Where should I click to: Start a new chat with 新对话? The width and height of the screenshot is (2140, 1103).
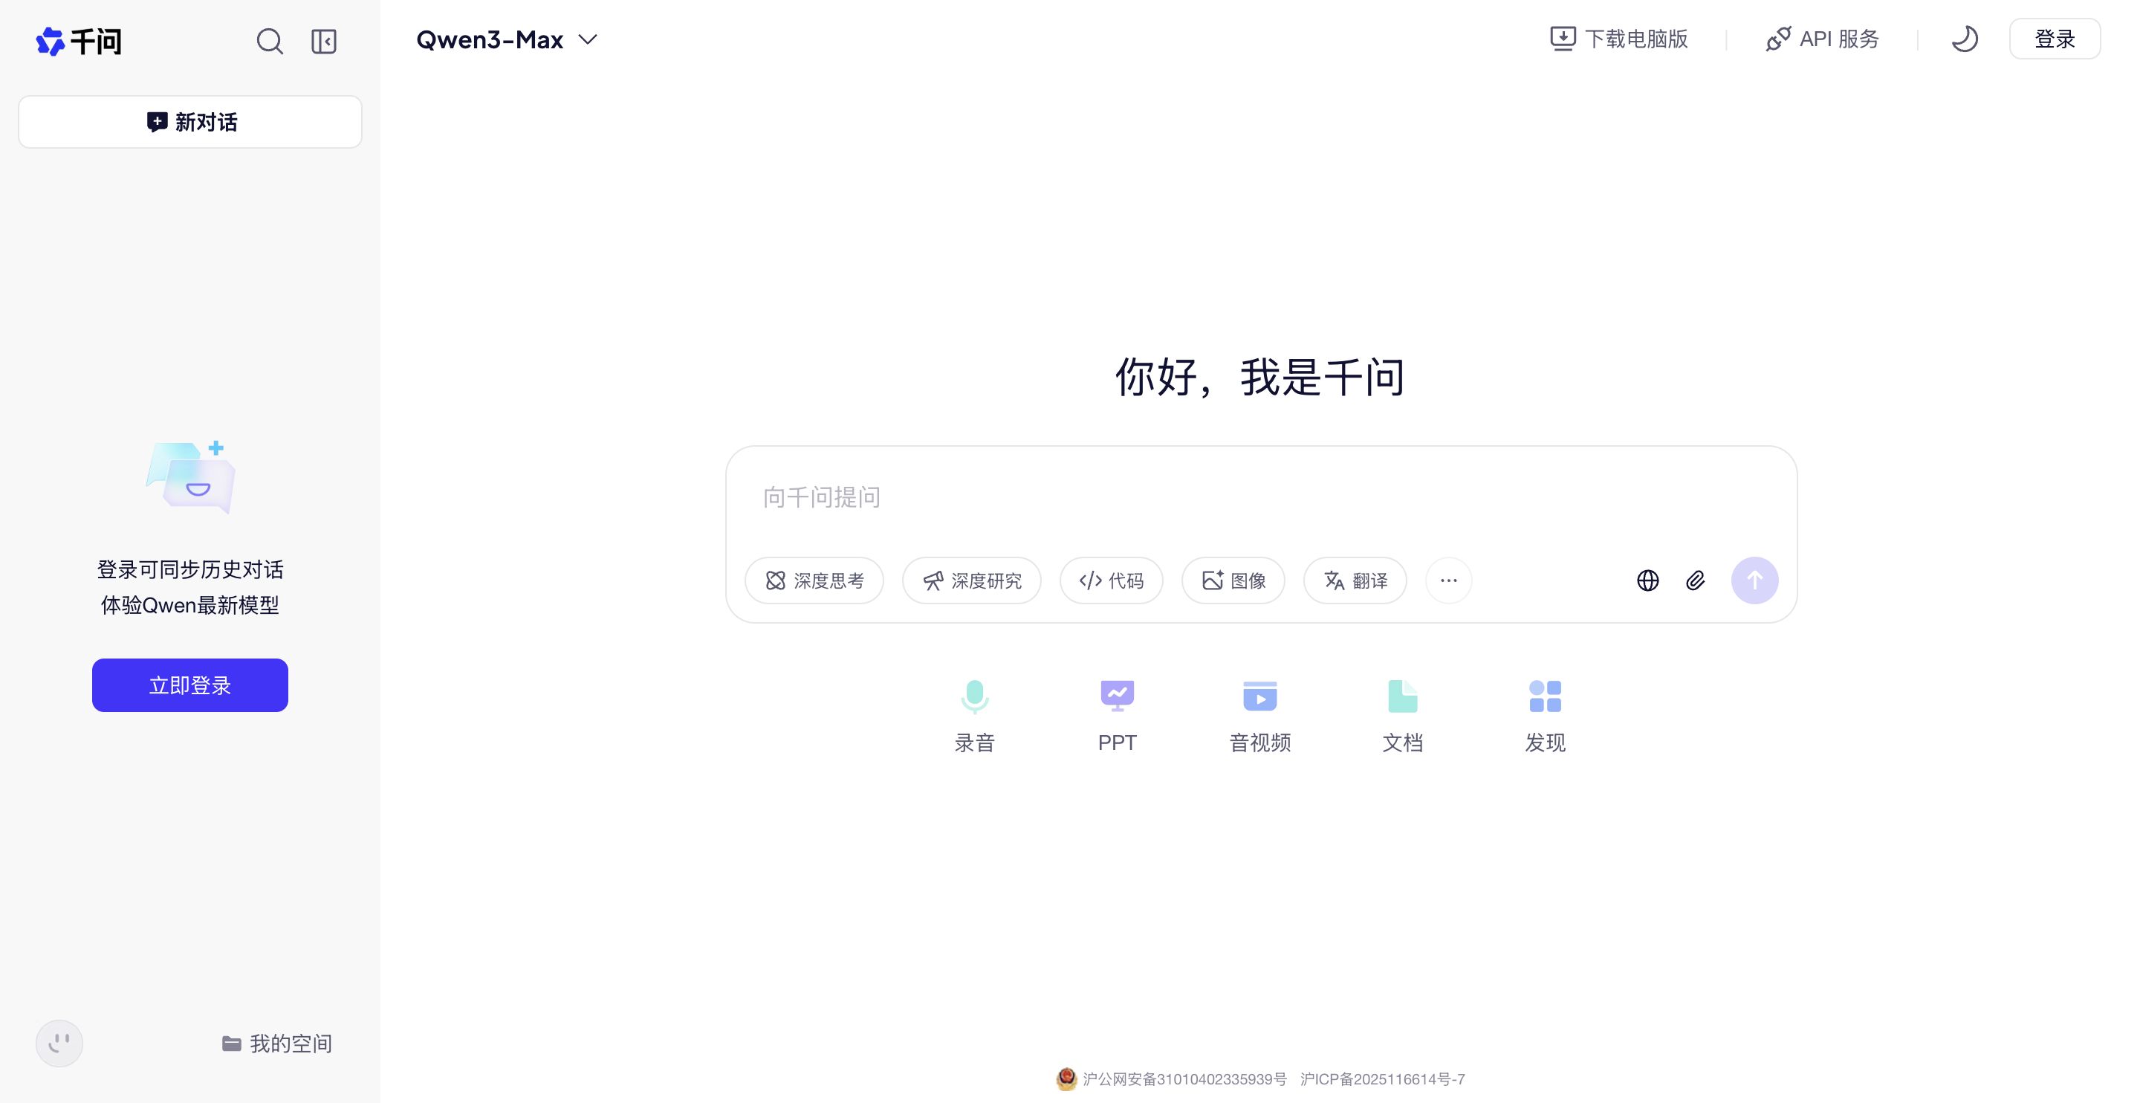pyautogui.click(x=189, y=121)
